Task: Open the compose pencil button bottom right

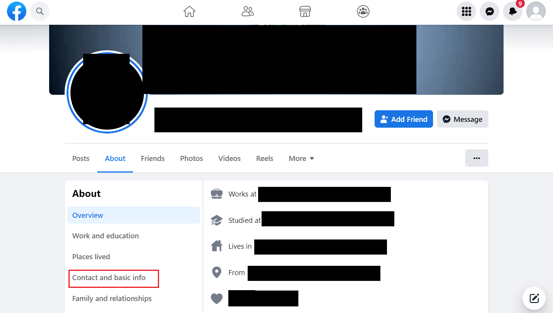Action: (534, 298)
